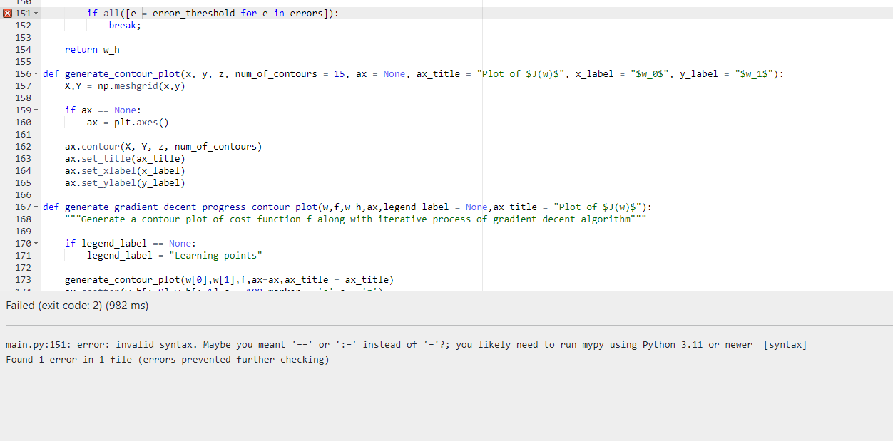Click the 'legend_label = "Learning points"' line

coord(175,256)
